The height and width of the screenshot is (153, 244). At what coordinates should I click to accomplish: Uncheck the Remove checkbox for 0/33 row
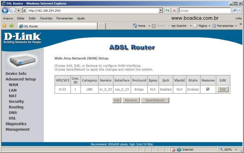[208, 89]
